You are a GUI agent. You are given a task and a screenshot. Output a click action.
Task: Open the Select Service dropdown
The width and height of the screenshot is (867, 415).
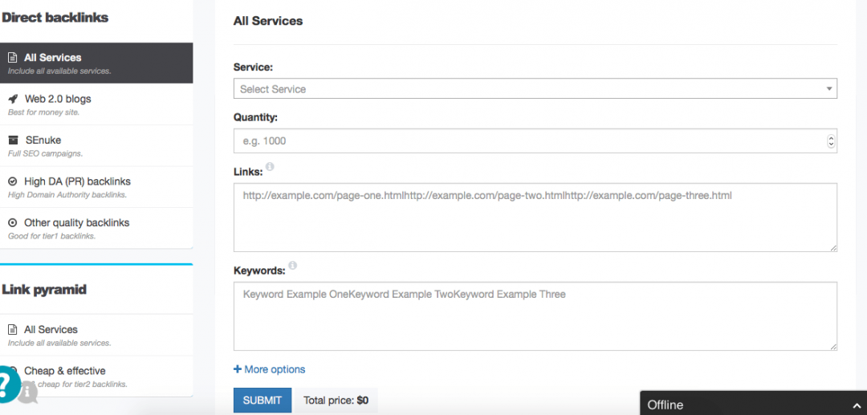(x=535, y=89)
